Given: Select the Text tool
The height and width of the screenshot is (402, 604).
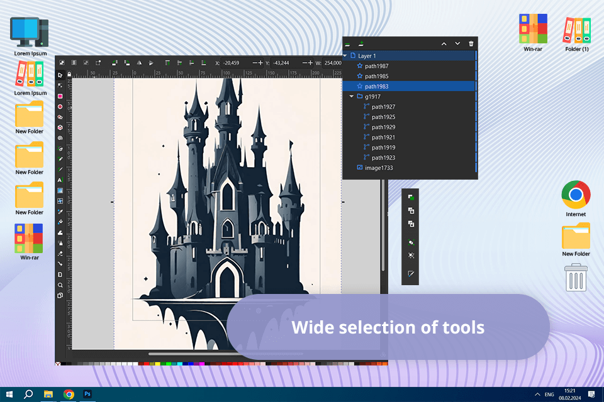Looking at the screenshot, I should [60, 180].
